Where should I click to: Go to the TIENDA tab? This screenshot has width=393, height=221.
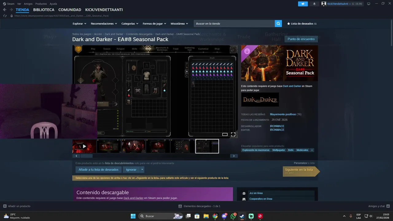22,10
